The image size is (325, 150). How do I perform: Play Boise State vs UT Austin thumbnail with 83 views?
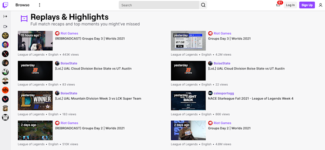coord(35,71)
